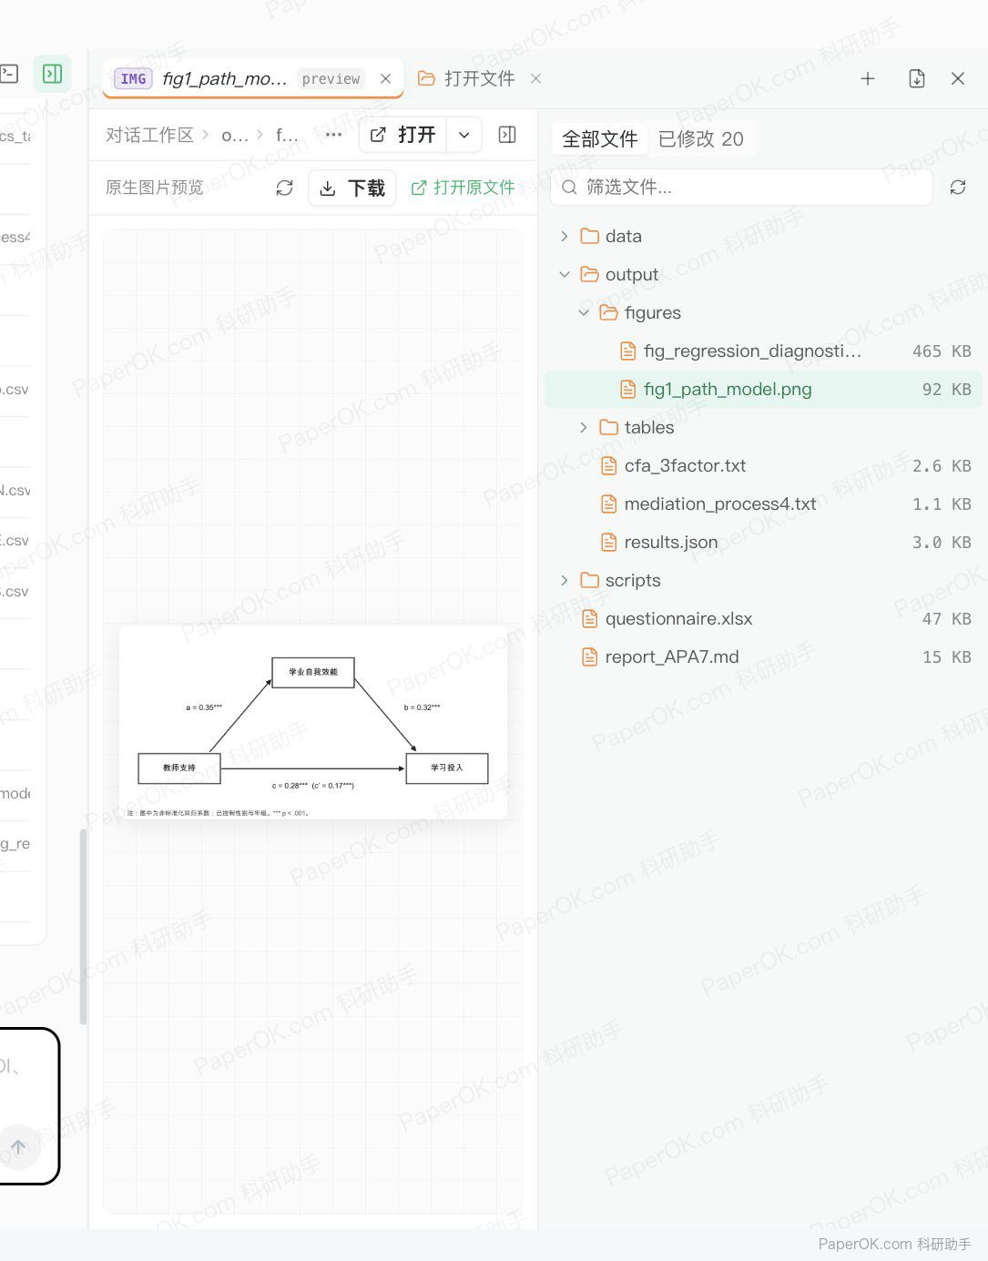This screenshot has height=1261, width=988.
Task: Open the terminal panel icon
Action: pyautogui.click(x=9, y=74)
